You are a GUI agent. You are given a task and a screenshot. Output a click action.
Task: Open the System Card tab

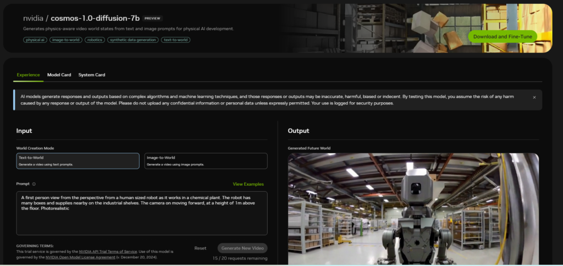pyautogui.click(x=91, y=75)
